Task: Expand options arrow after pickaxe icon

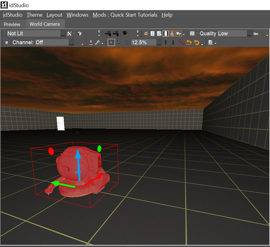Action: point(267,35)
